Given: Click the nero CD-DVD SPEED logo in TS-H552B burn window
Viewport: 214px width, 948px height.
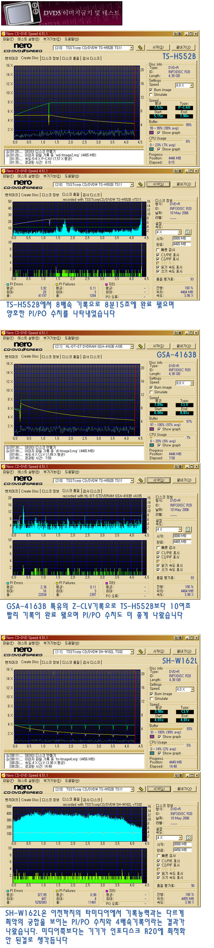Looking at the screenshot, I should coord(23,48).
